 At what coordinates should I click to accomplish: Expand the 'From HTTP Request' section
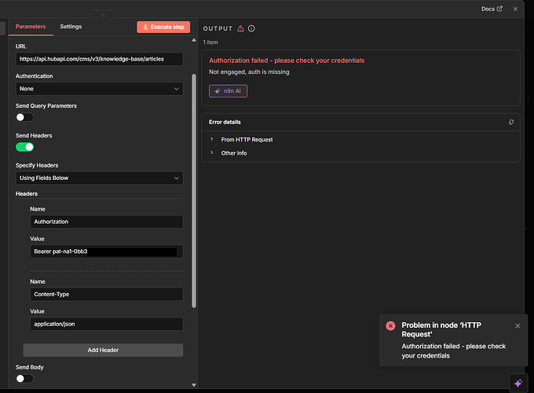tap(247, 139)
